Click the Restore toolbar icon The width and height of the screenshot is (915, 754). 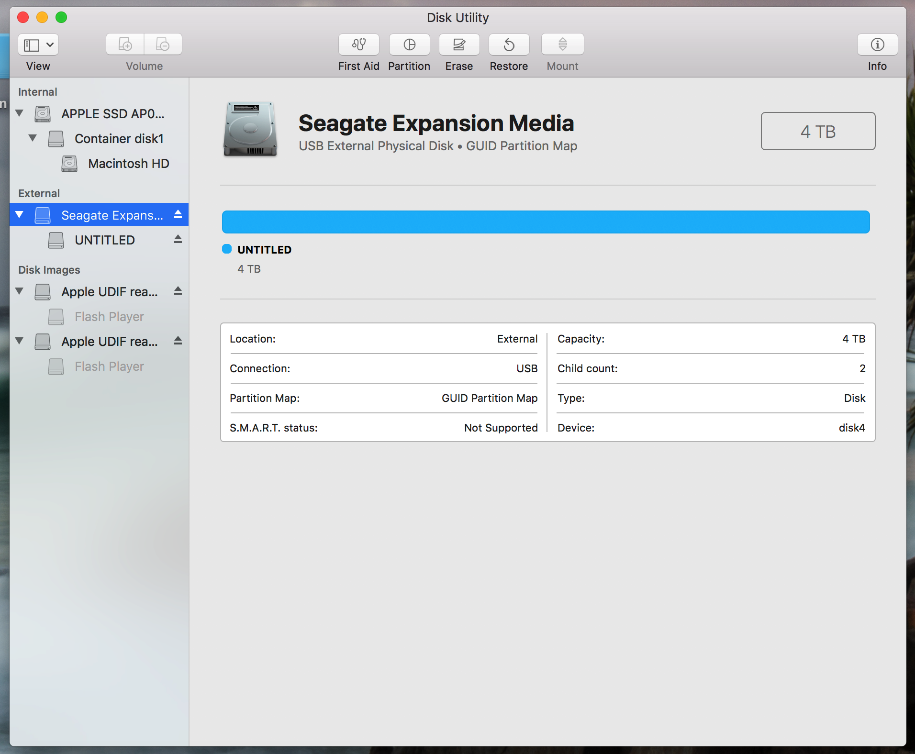pos(509,45)
